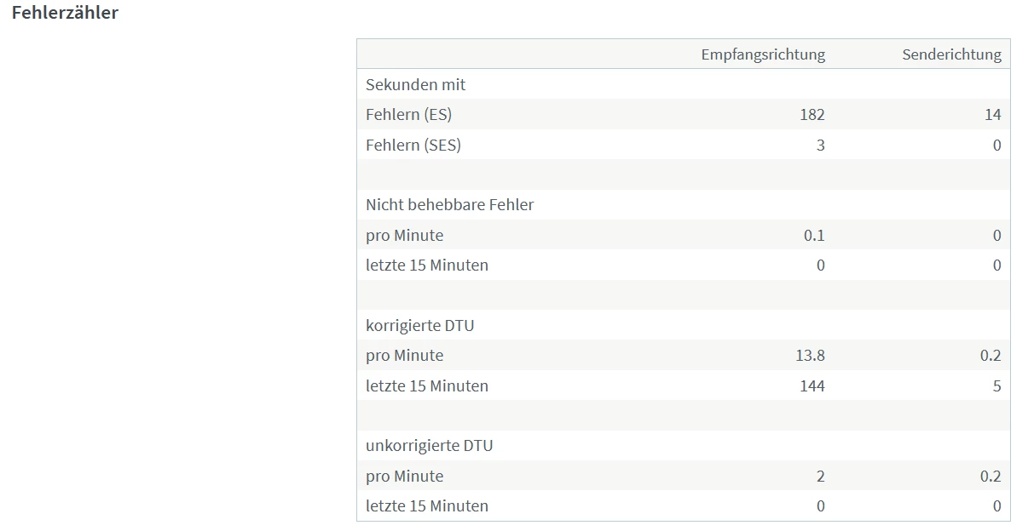Select the Empfangsrichtung column header
The image size is (1034, 531).
pyautogui.click(x=763, y=54)
